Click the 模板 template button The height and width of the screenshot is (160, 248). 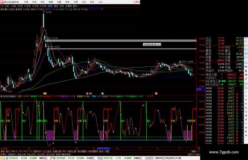[194, 151]
